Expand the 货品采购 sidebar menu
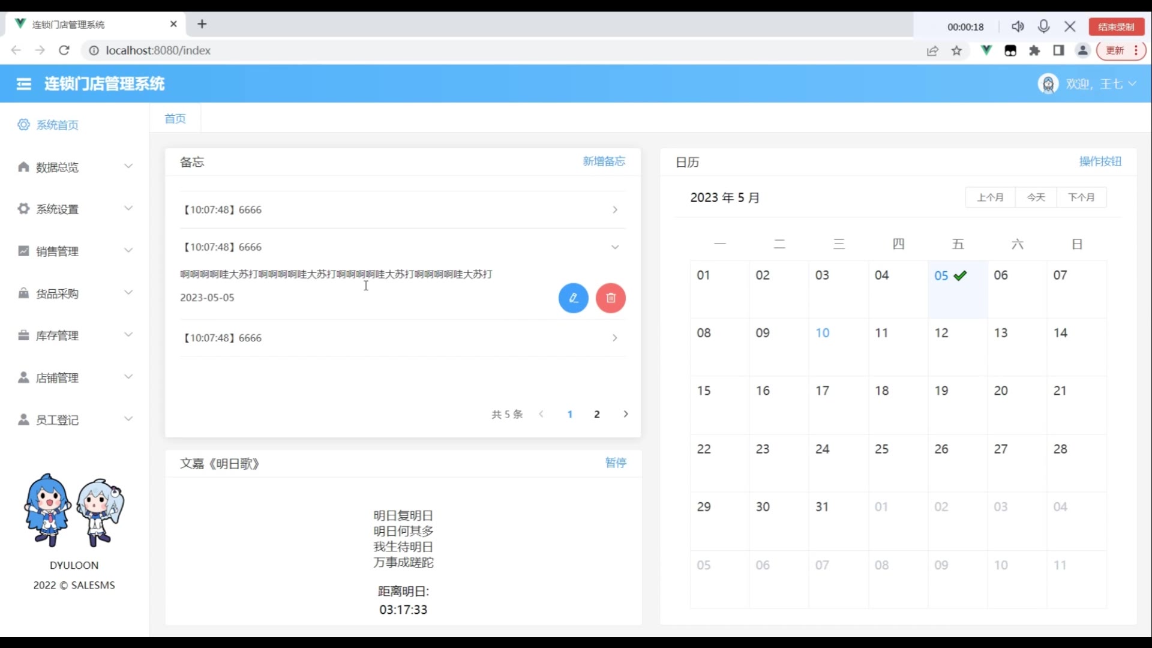This screenshot has height=648, width=1152. 74,293
